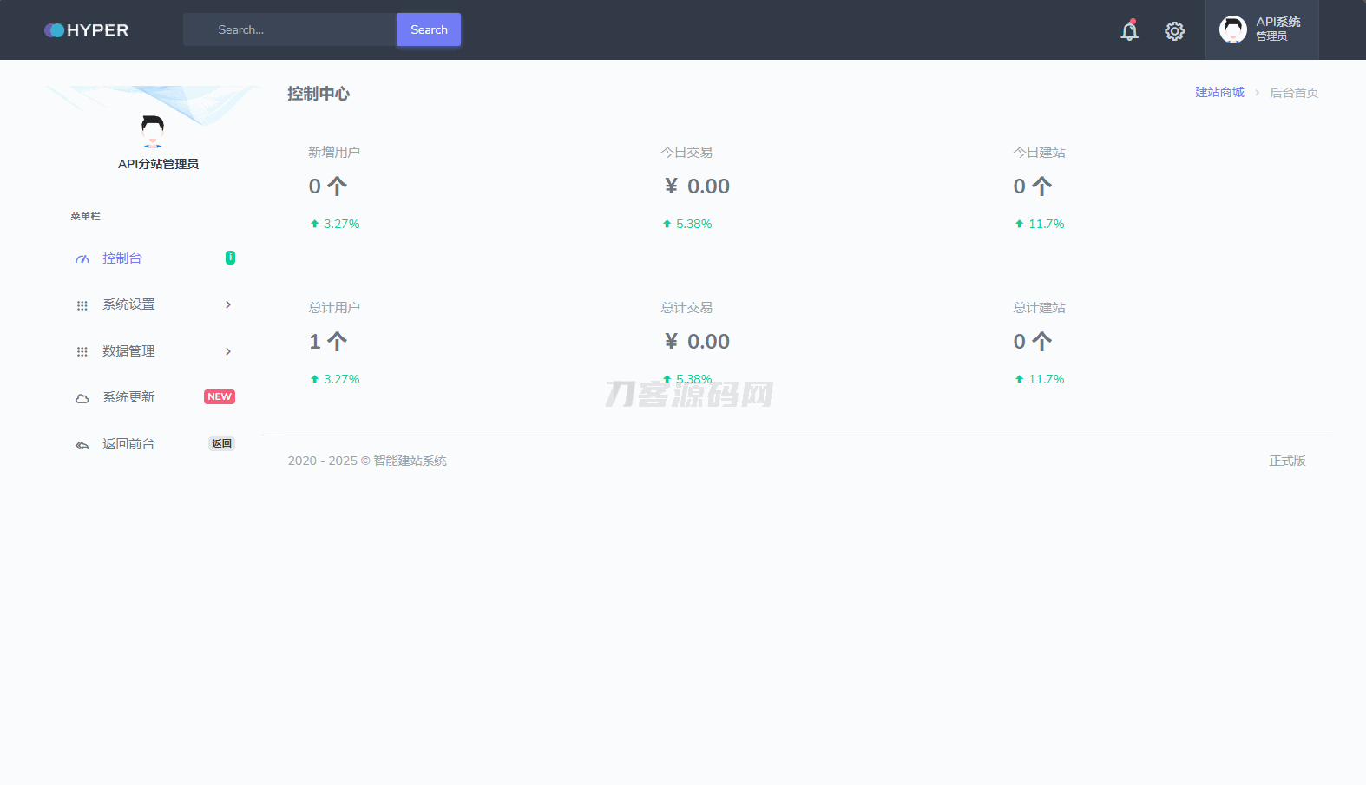Click the HYPER logo in header
This screenshot has width=1366, height=785.
[x=87, y=30]
